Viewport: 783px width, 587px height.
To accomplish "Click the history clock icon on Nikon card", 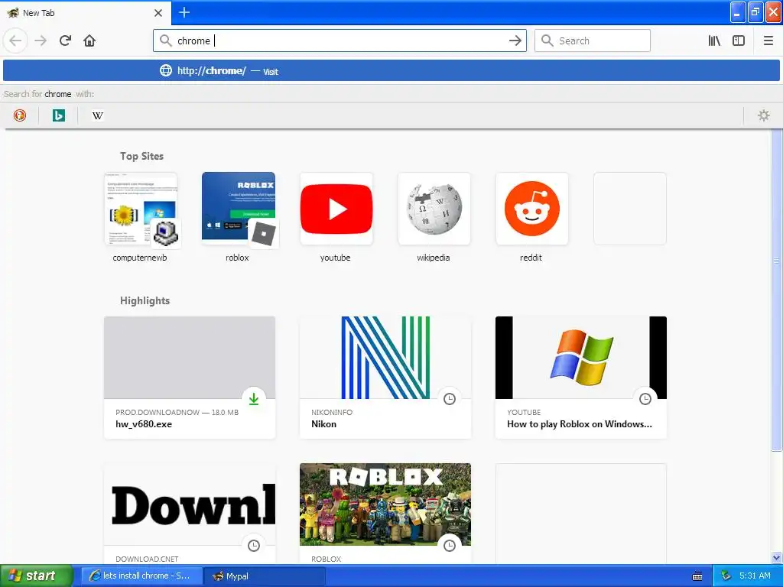I will [450, 399].
